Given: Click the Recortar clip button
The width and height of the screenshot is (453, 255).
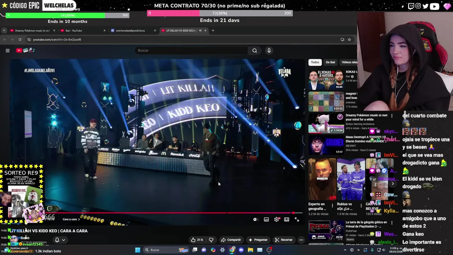Looking at the screenshot, I should [x=284, y=240].
